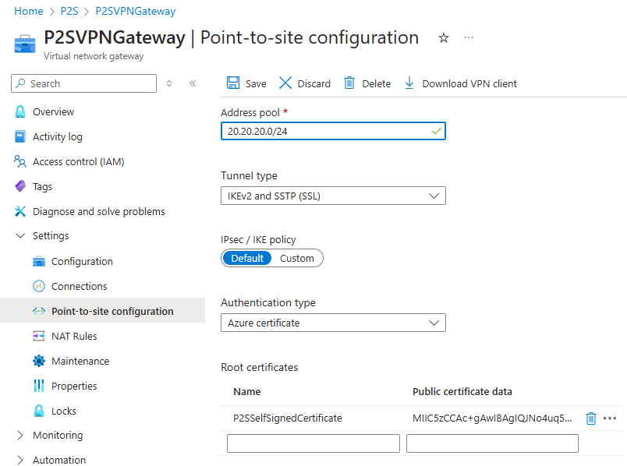The height and width of the screenshot is (466, 627).
Task: Collapse the Settings section
Action: [x=20, y=236]
